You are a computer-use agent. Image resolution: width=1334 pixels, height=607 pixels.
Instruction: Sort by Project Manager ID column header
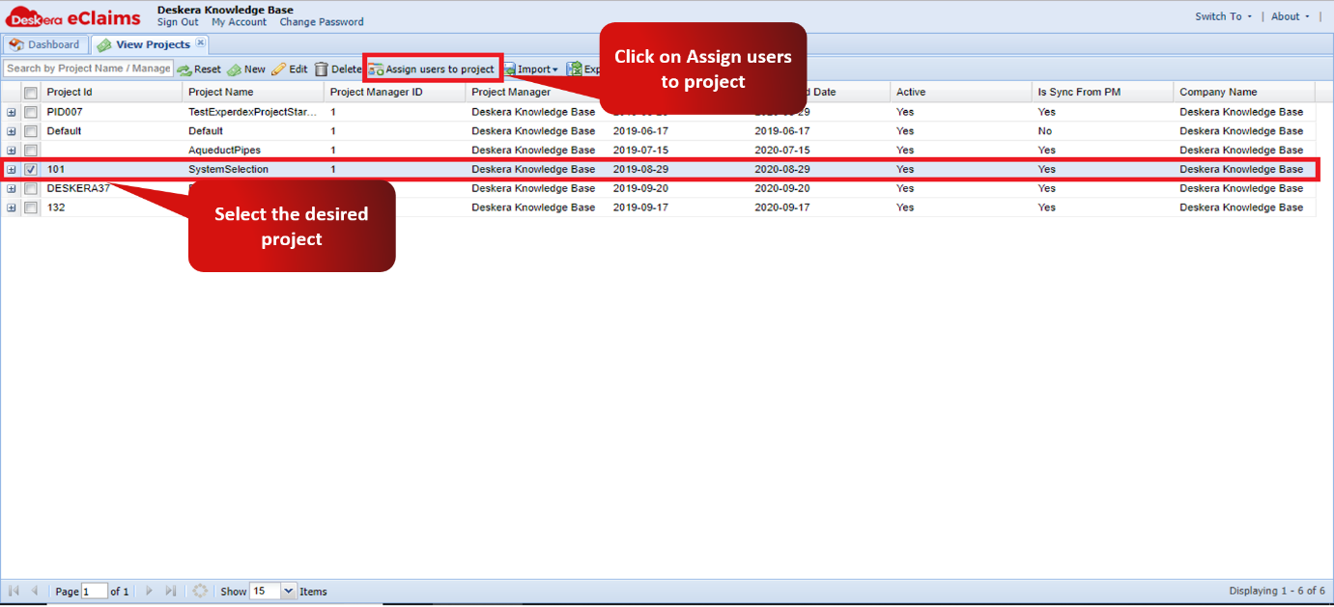pyautogui.click(x=394, y=92)
